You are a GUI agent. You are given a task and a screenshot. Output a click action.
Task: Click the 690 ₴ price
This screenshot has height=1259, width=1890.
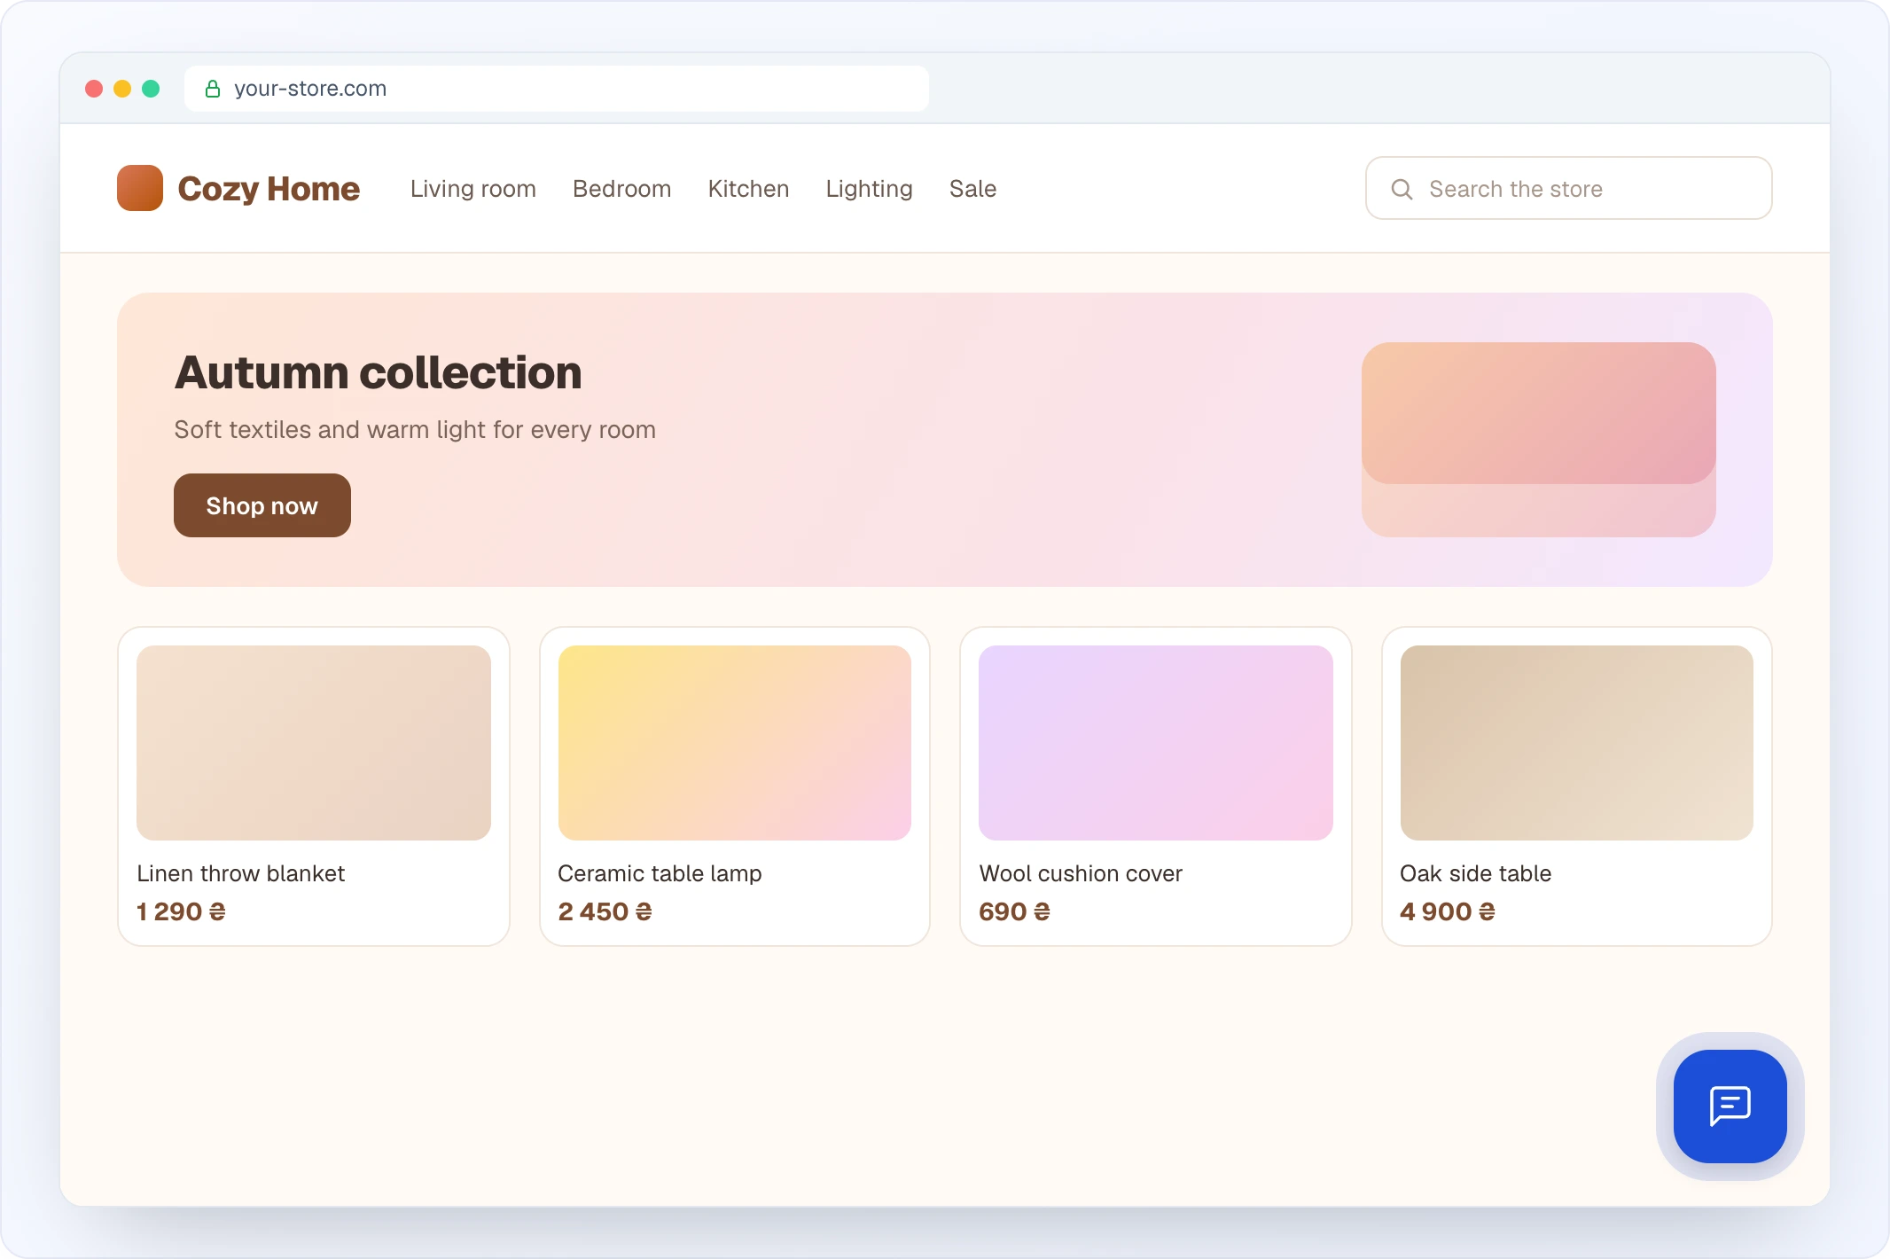(x=1015, y=911)
